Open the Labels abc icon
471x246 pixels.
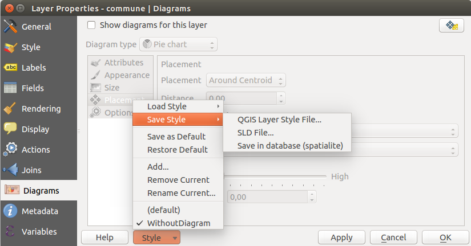click(10, 68)
